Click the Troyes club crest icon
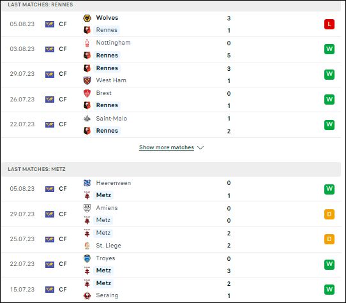Image resolution: width=346 pixels, height=303 pixels. pyautogui.click(x=87, y=258)
